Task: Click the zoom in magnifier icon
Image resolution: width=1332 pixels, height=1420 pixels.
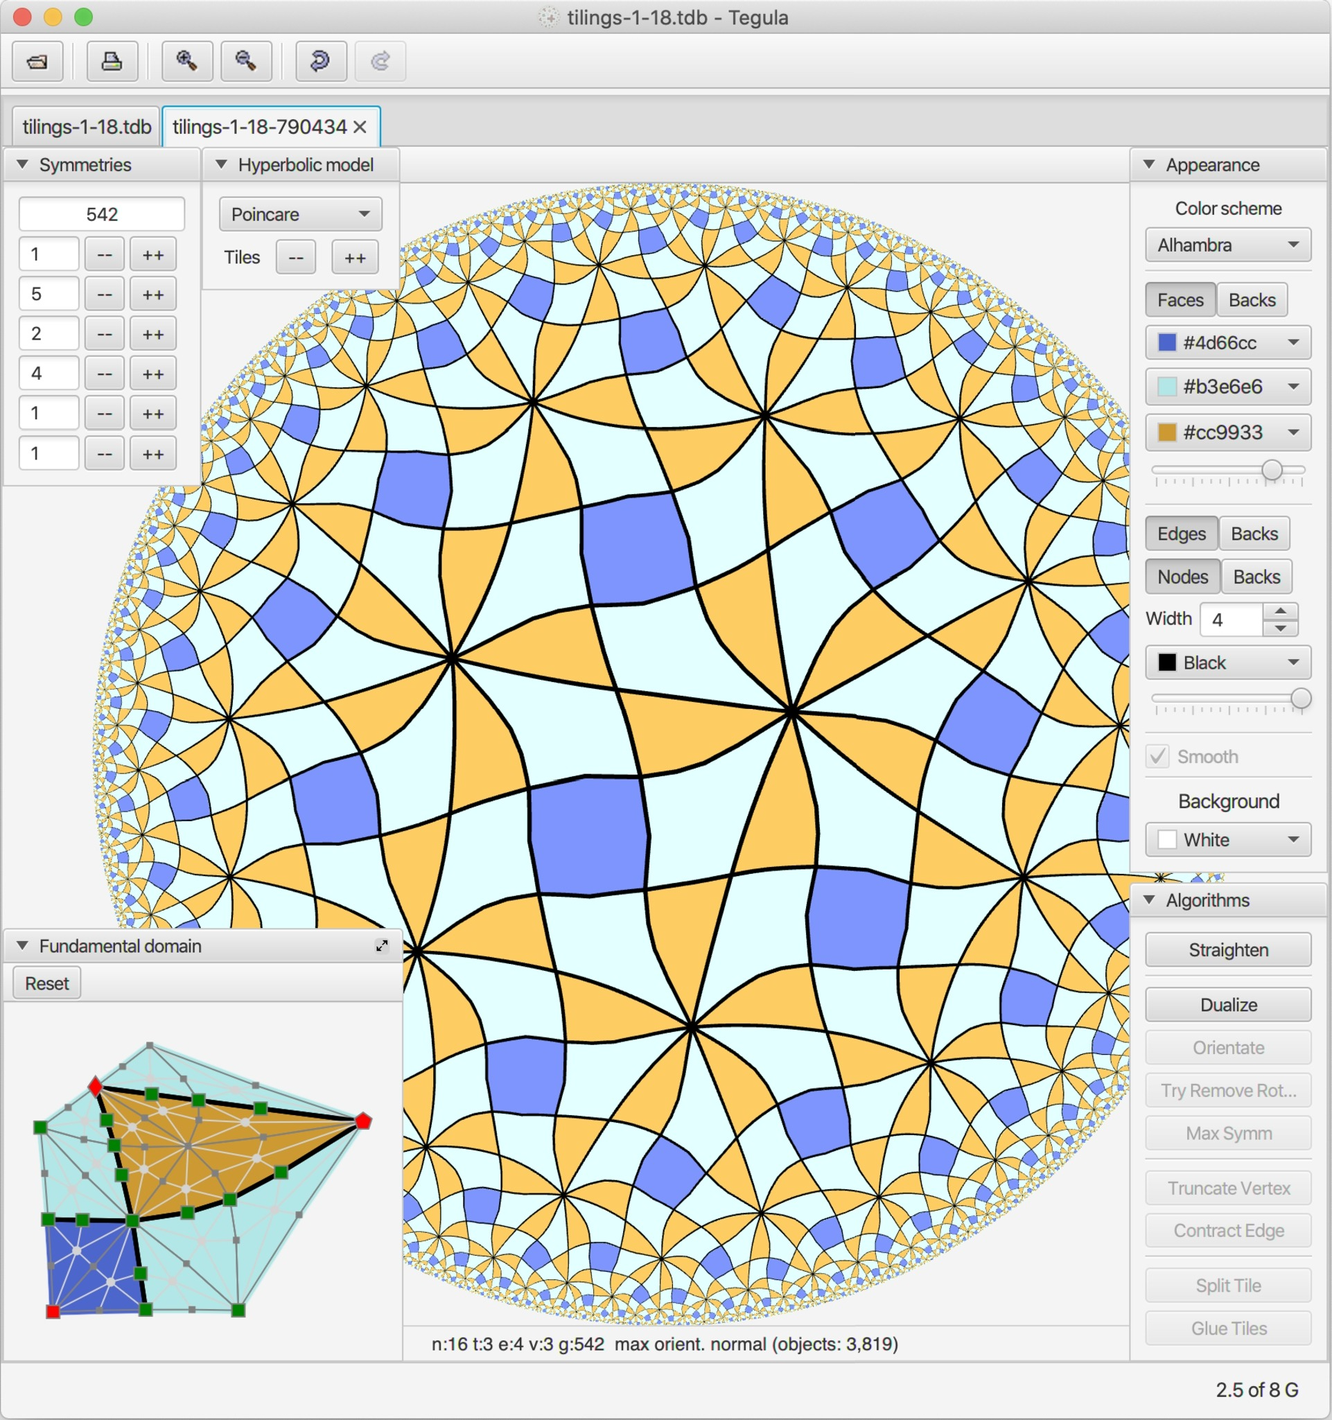Action: point(187,62)
